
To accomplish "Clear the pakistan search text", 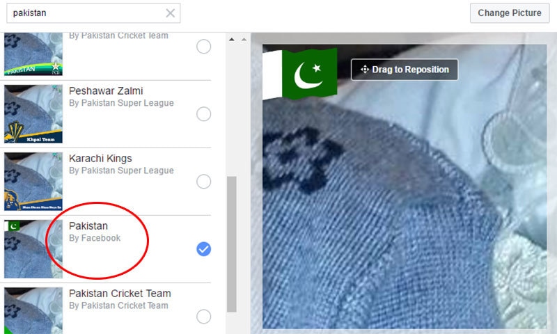I will 170,13.
